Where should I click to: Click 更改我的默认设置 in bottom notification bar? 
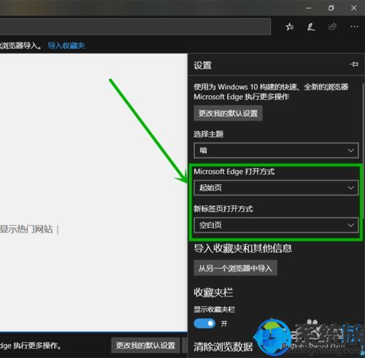145,345
